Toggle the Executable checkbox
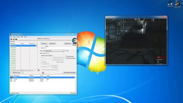183x103 pixels. [x=57, y=62]
